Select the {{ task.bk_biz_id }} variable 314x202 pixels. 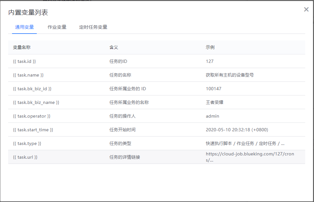(32, 89)
